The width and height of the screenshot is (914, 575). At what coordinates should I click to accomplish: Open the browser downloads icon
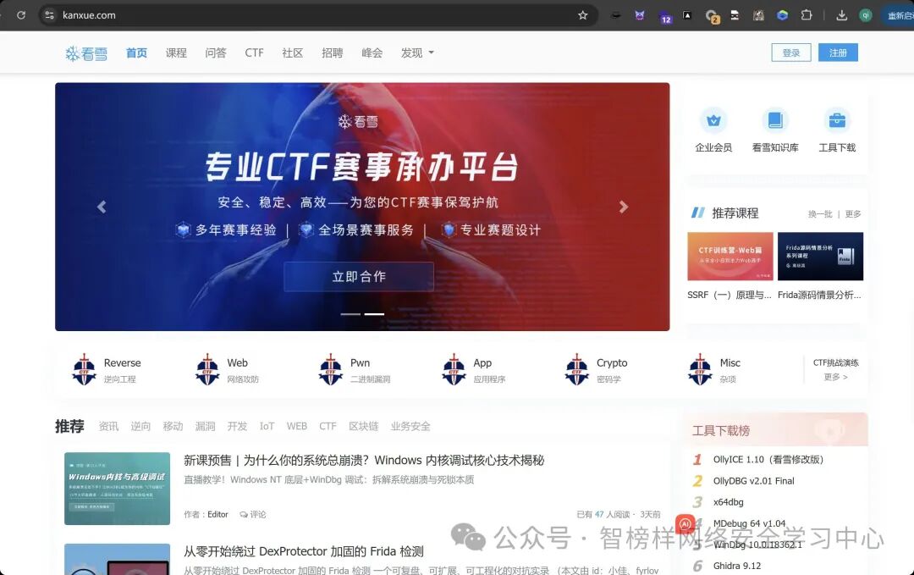(x=841, y=15)
